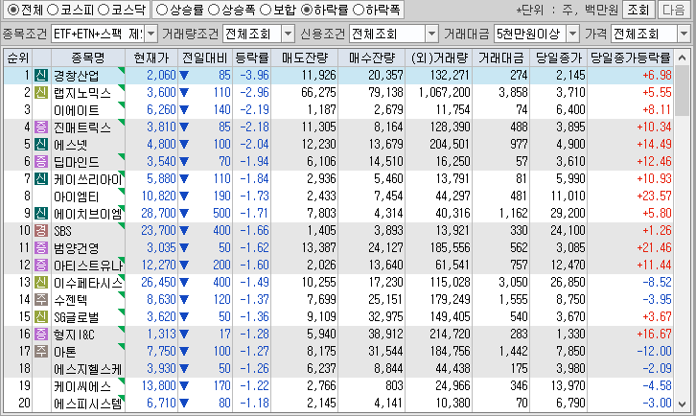Open the 종목조건 ETF+ETN+스팩 dropdown
The image size is (696, 416).
[151, 34]
